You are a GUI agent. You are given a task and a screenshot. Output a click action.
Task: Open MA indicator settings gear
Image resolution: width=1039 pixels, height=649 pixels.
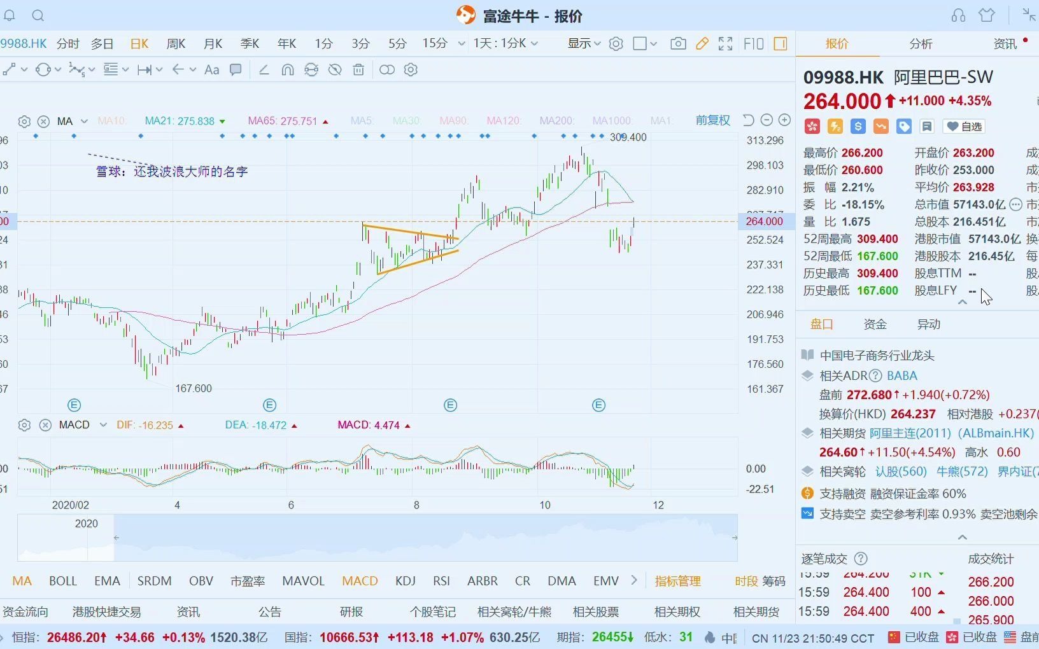pyautogui.click(x=24, y=121)
